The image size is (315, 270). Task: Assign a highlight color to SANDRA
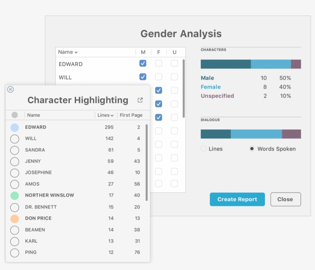click(x=14, y=150)
